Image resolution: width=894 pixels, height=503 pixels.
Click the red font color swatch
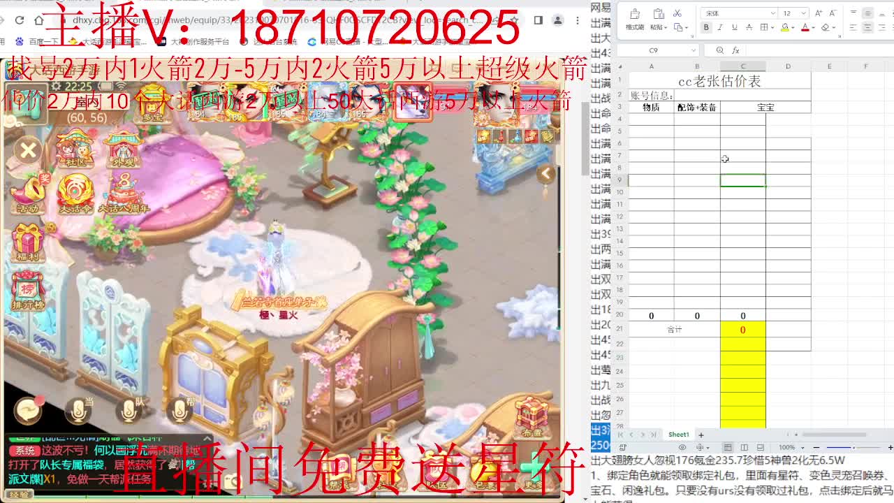point(805,27)
